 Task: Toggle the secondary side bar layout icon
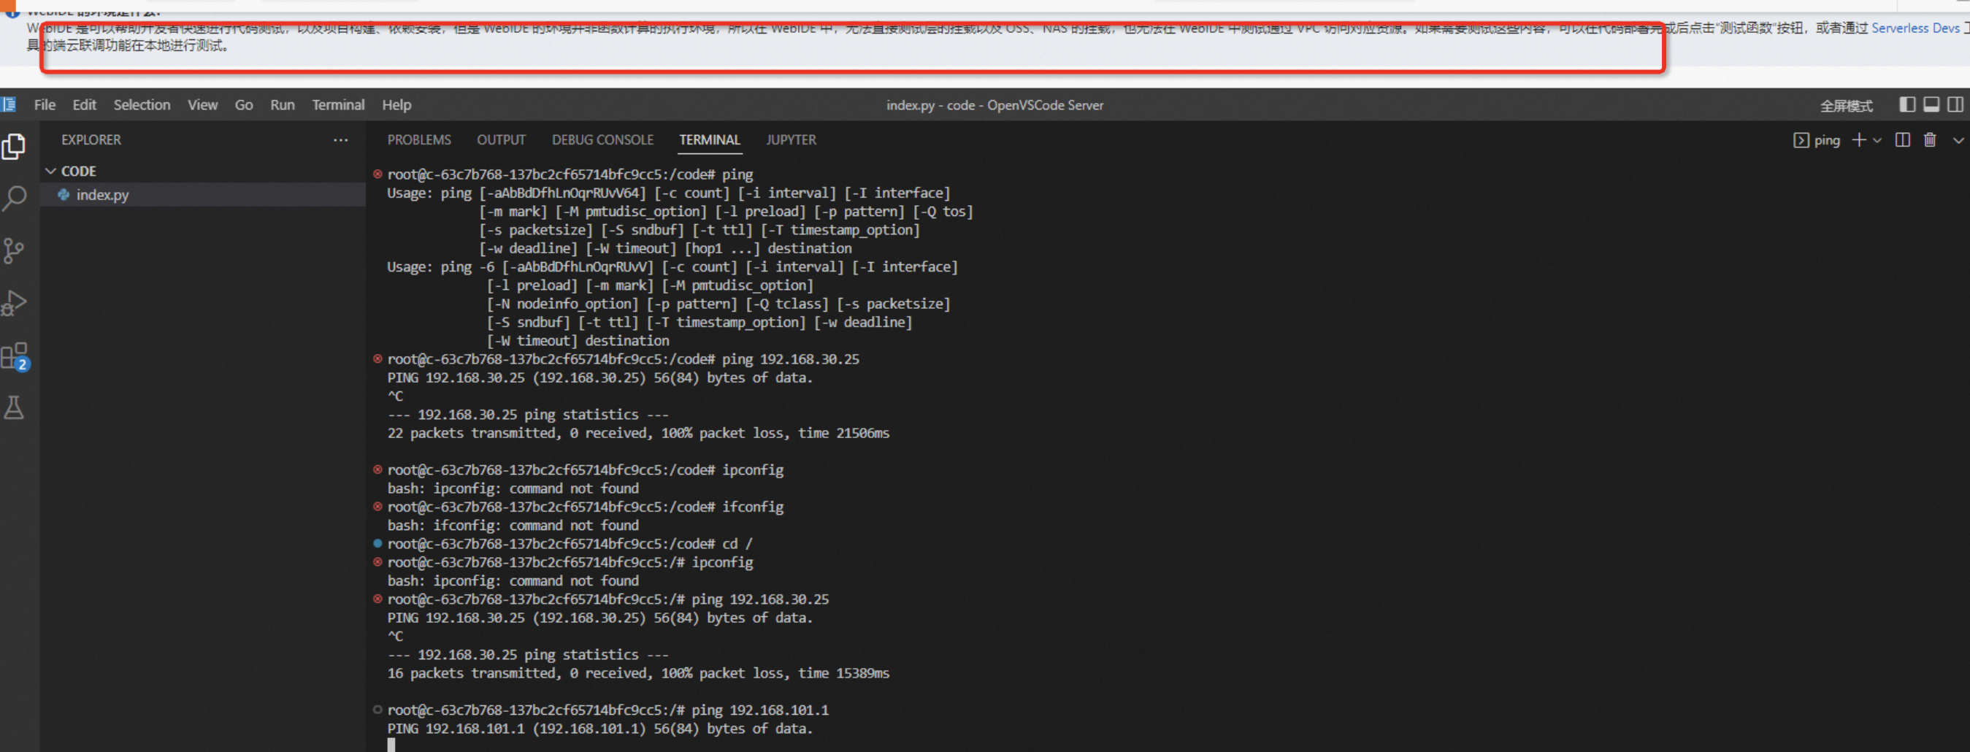(x=1955, y=105)
